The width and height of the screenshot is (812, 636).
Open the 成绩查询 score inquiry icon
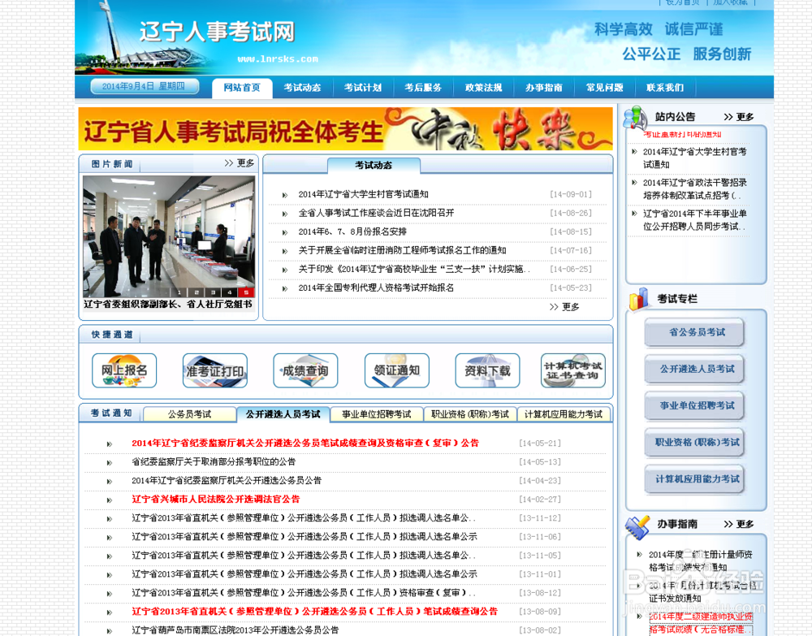pyautogui.click(x=305, y=370)
